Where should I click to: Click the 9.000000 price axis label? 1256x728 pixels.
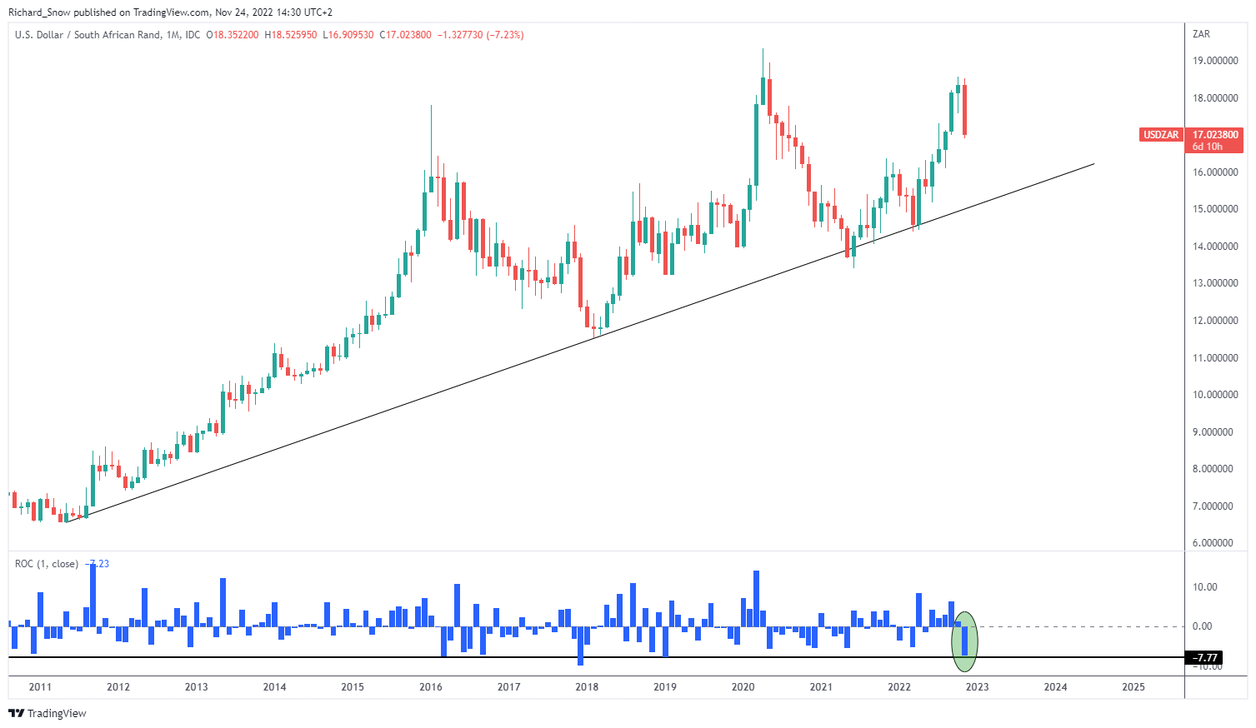[1214, 432]
